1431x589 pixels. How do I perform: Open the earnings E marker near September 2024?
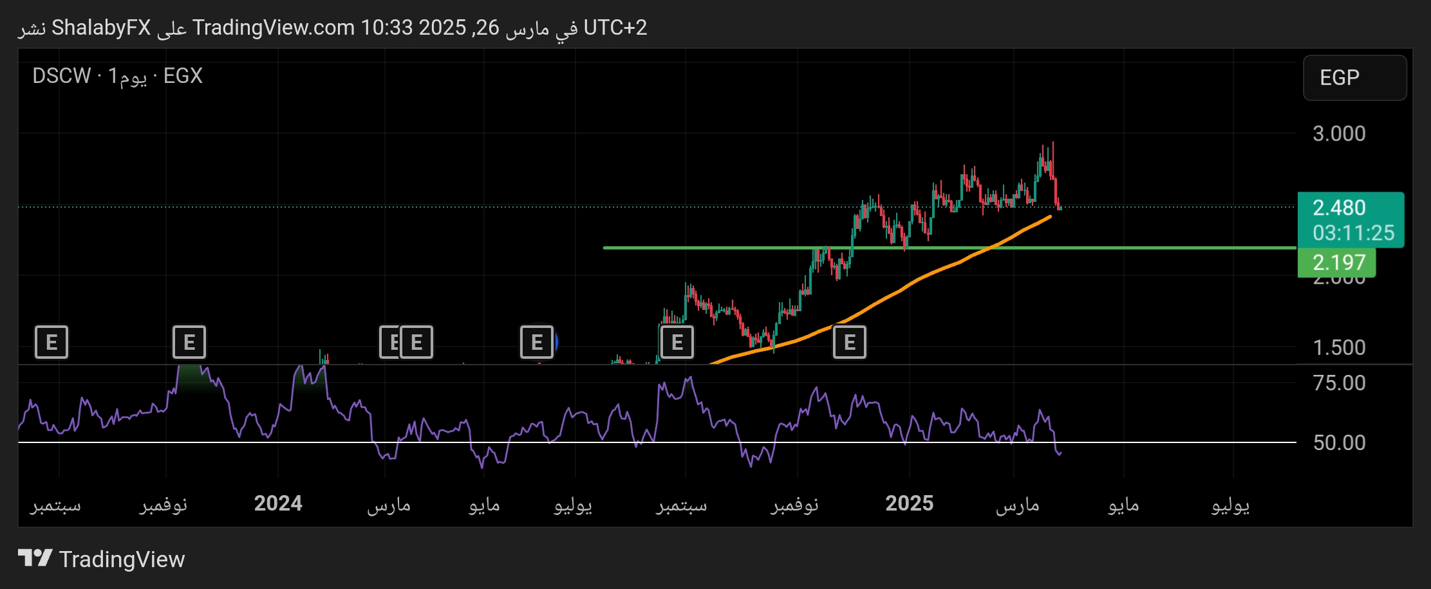point(677,342)
